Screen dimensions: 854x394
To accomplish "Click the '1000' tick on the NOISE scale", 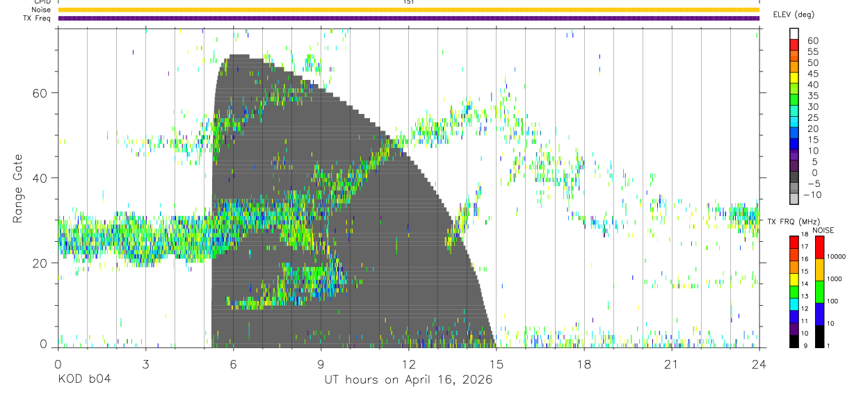I will tap(834, 279).
